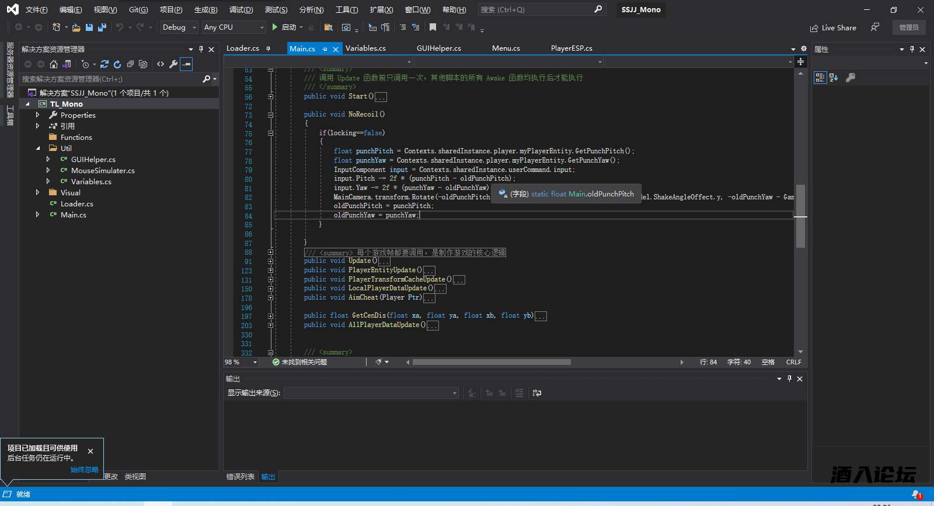Click the editor vertical scrollbar thumb
Viewport: 934px width, 506px height.
click(800, 216)
